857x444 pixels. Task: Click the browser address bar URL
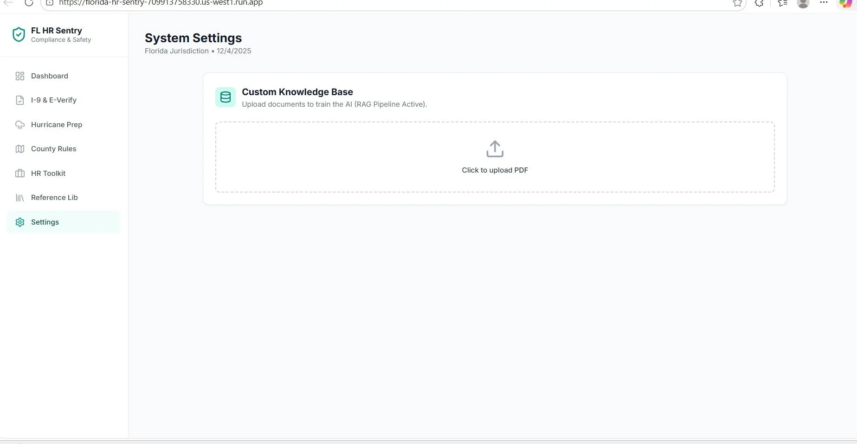(161, 3)
